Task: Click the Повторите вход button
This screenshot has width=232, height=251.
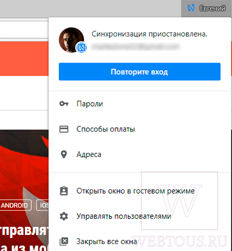Action: pyautogui.click(x=139, y=72)
